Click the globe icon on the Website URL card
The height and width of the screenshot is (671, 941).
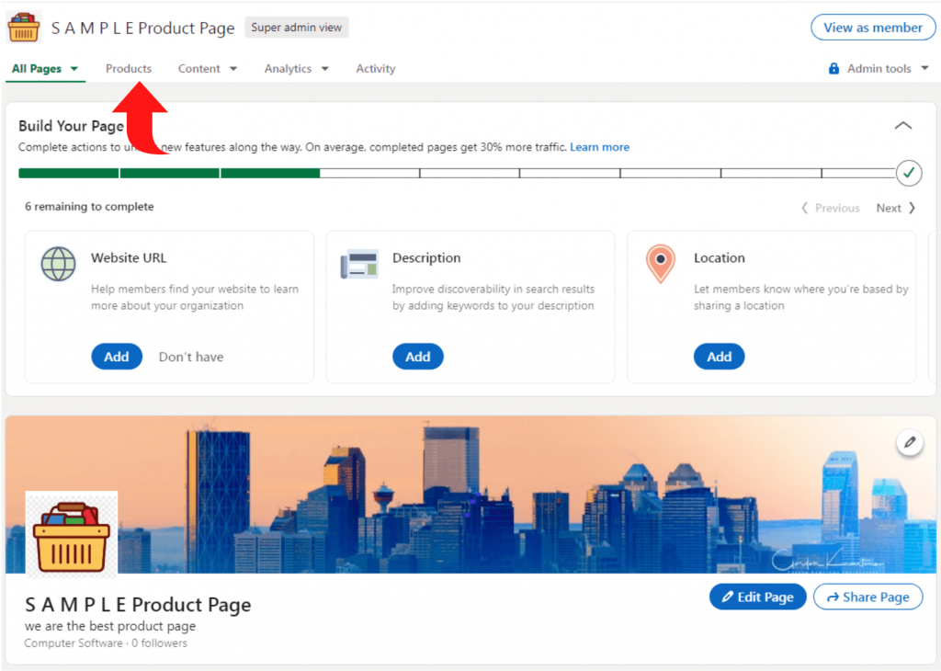coord(58,264)
